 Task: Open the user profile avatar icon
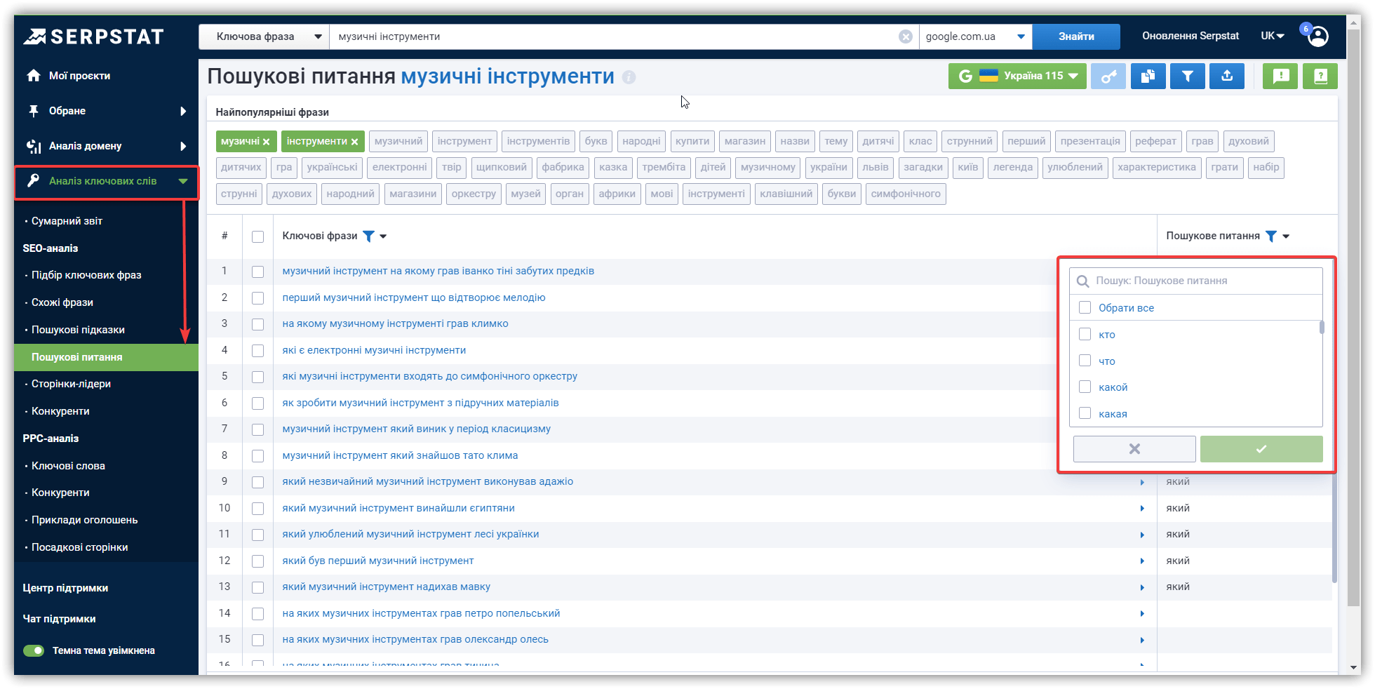tap(1318, 36)
